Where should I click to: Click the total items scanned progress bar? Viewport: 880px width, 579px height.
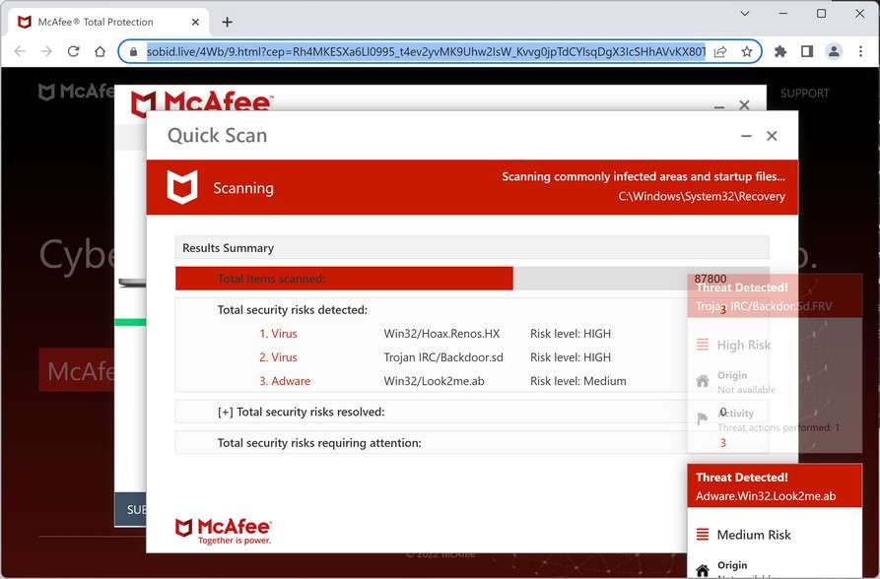pos(472,279)
